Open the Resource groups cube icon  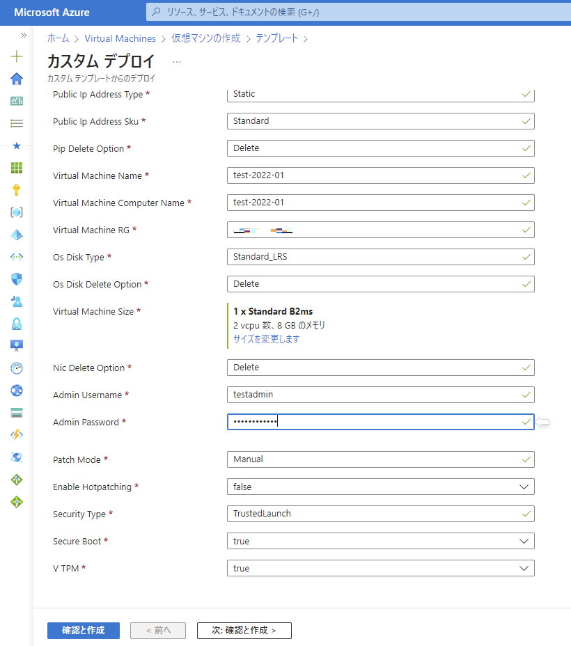click(17, 212)
